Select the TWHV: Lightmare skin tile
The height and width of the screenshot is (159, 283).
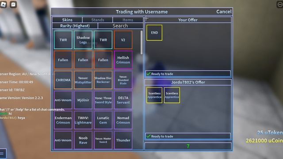click(83, 120)
